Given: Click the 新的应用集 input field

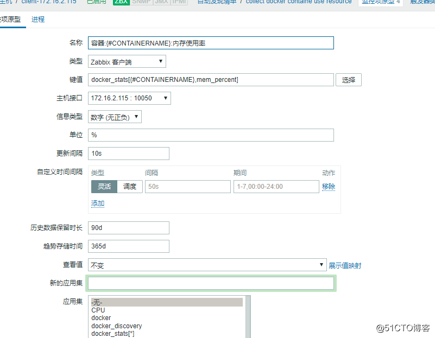Looking at the screenshot, I should pyautogui.click(x=211, y=283).
